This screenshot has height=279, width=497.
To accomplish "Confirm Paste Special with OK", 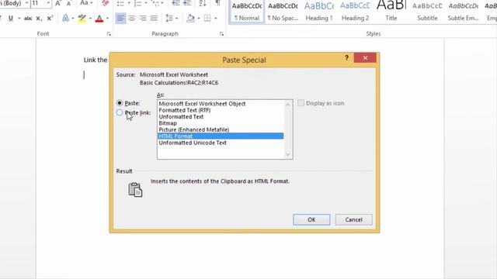I will coord(311,219).
